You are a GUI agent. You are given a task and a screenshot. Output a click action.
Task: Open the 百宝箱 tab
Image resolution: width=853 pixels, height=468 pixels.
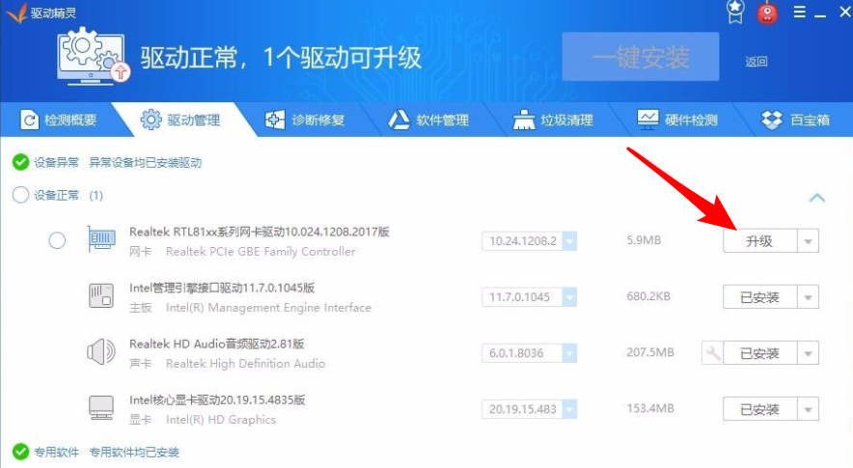point(795,120)
